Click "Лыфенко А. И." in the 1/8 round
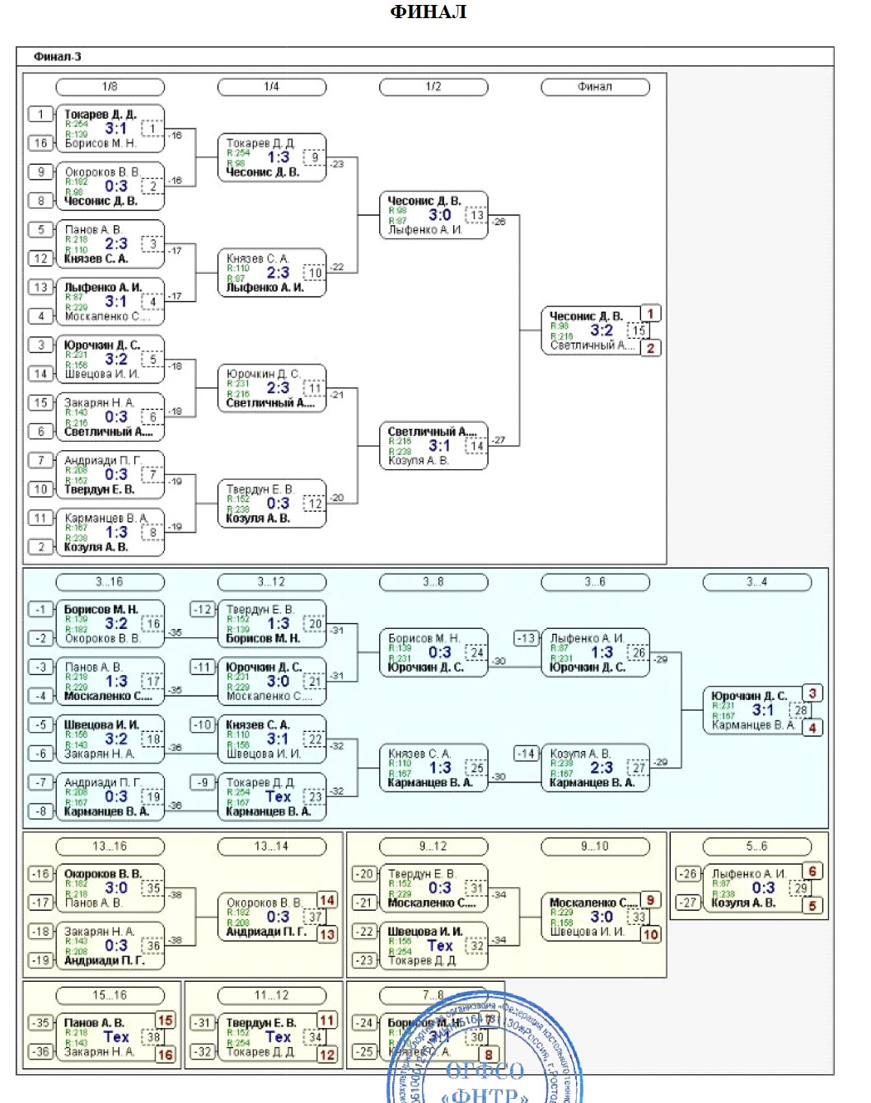The width and height of the screenshot is (871, 1103). (x=103, y=287)
